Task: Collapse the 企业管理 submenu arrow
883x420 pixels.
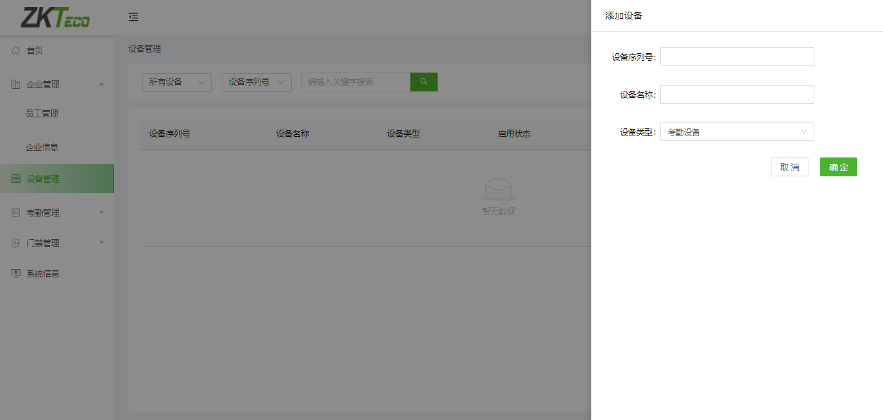Action: pyautogui.click(x=101, y=84)
